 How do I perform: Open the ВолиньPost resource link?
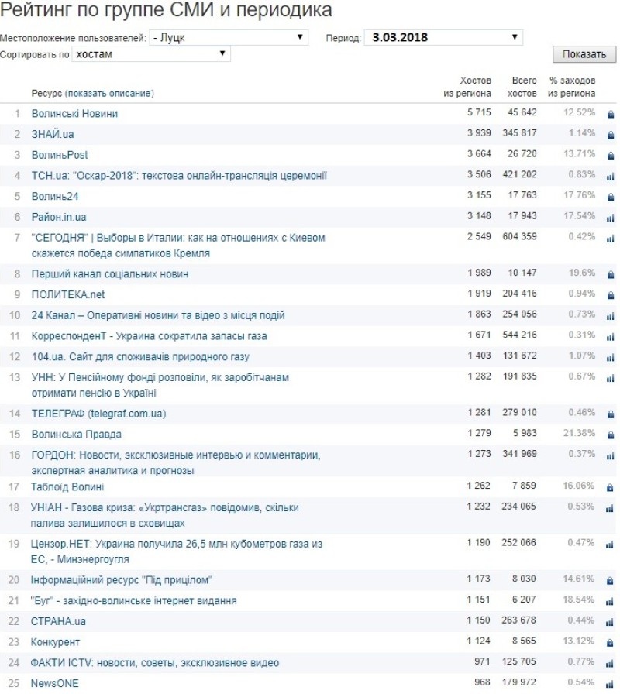[x=60, y=155]
